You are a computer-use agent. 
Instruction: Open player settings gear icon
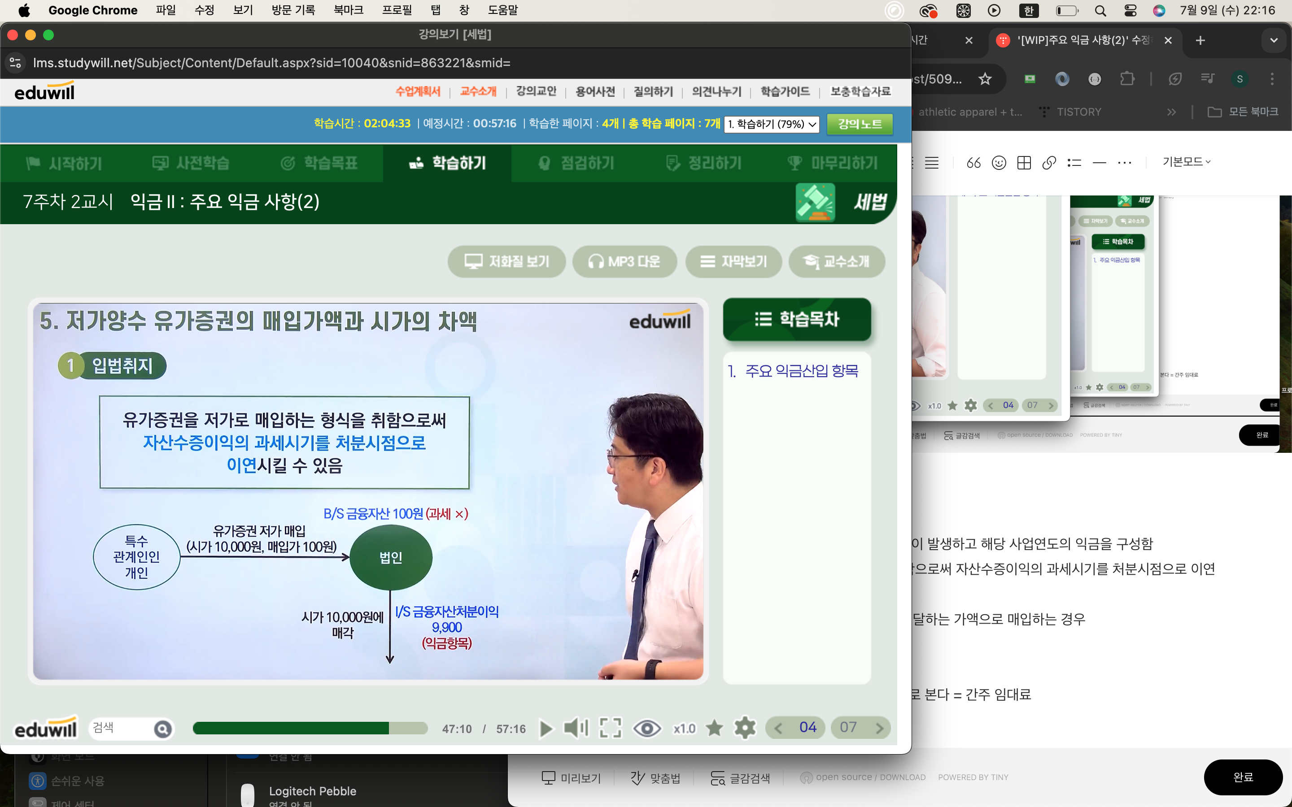point(745,728)
